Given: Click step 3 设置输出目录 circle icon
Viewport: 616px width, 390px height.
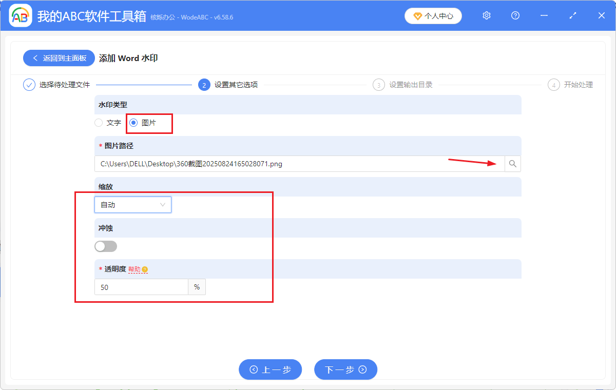Looking at the screenshot, I should click(378, 84).
